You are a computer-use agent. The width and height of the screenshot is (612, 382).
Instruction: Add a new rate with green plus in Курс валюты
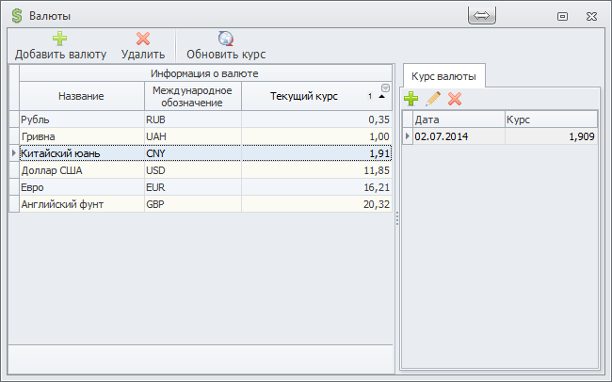411,98
